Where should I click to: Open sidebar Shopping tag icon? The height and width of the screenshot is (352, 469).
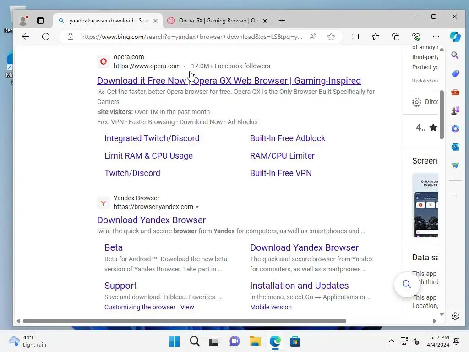click(455, 74)
